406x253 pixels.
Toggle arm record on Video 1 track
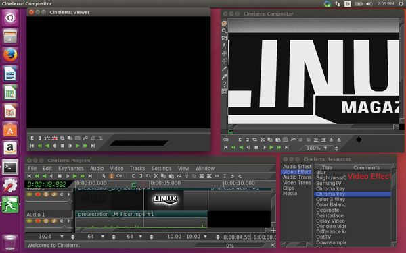click(x=38, y=194)
